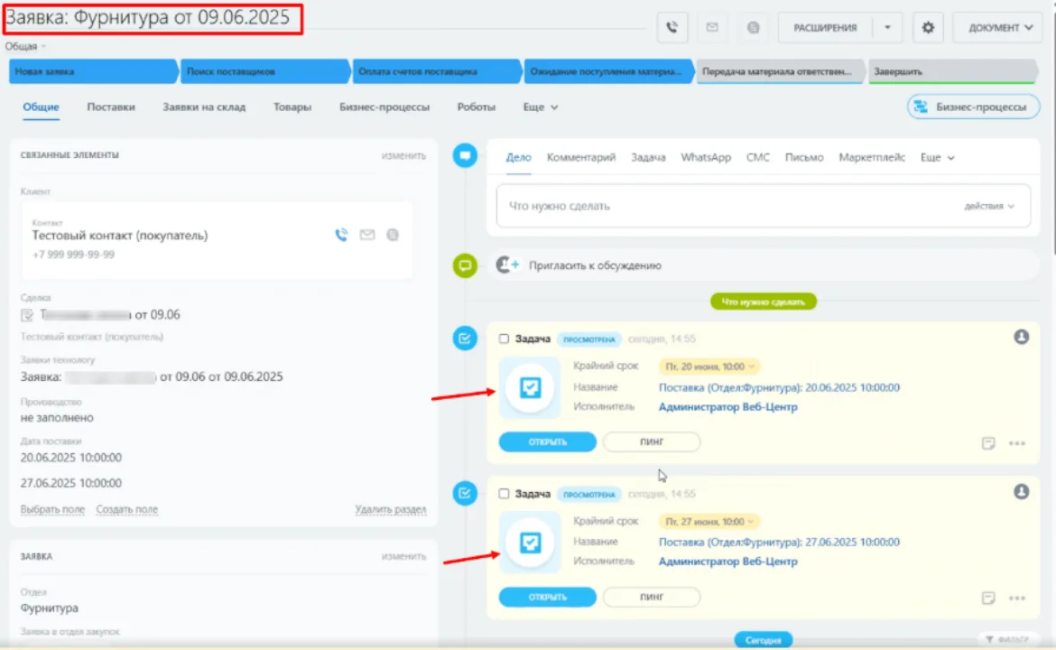Open the Роботы tab
This screenshot has height=650, width=1056.
(x=477, y=107)
